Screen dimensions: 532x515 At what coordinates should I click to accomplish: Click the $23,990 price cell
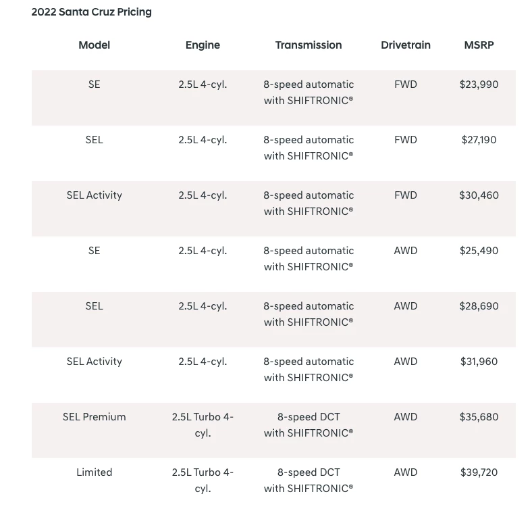click(x=479, y=84)
